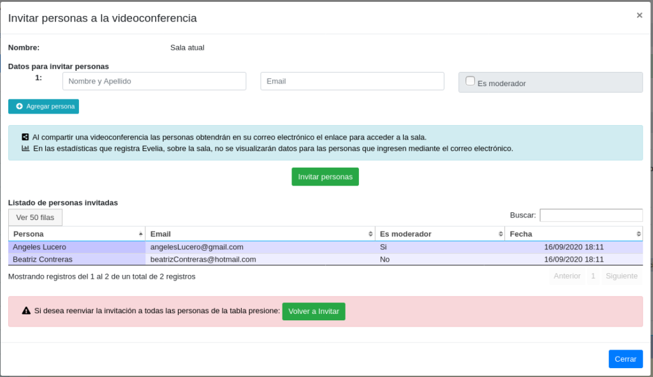Click the share icon in info banner

pyautogui.click(x=26, y=137)
